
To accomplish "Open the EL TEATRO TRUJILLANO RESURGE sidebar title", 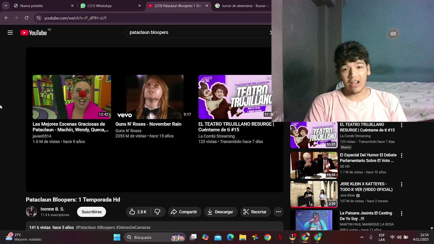I will 367,127.
